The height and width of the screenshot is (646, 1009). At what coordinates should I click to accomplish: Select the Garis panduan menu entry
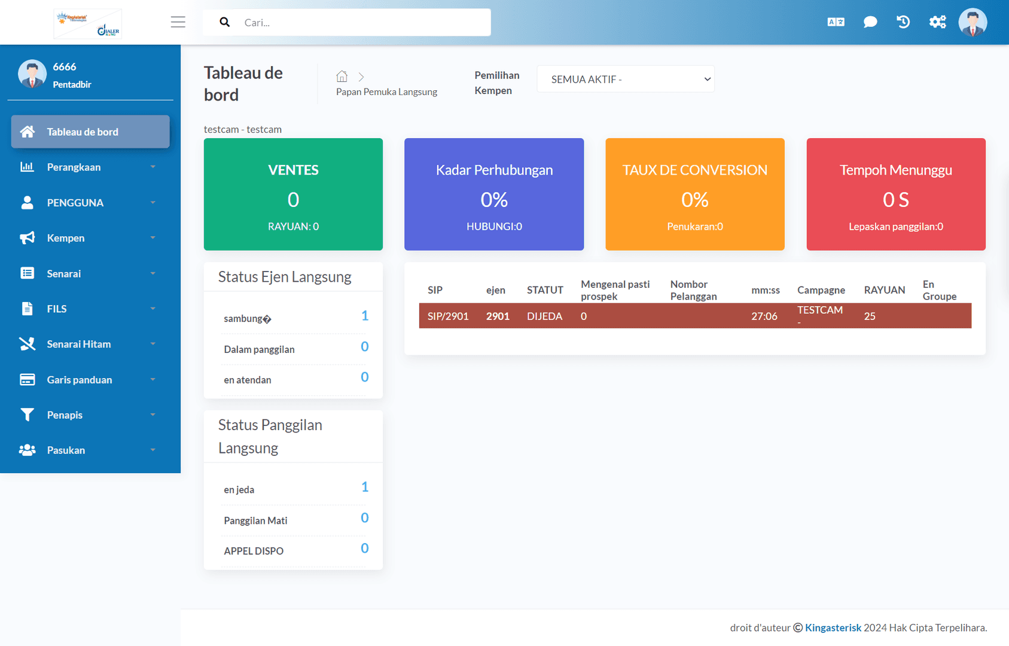point(79,379)
